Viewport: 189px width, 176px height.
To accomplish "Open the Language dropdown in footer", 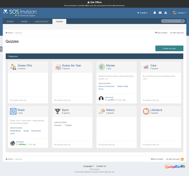I will coord(88,166).
